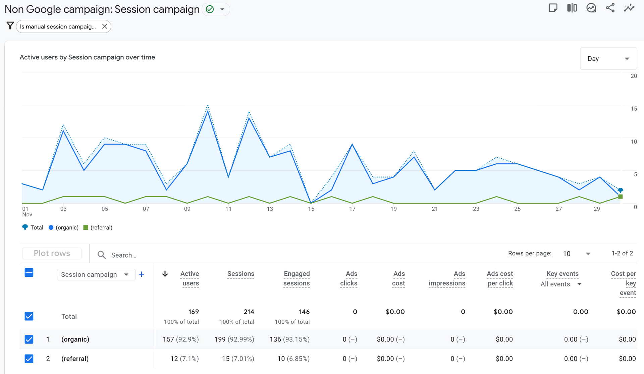Image resolution: width=644 pixels, height=374 pixels.
Task: Click the plus icon to add dimension
Action: click(142, 274)
